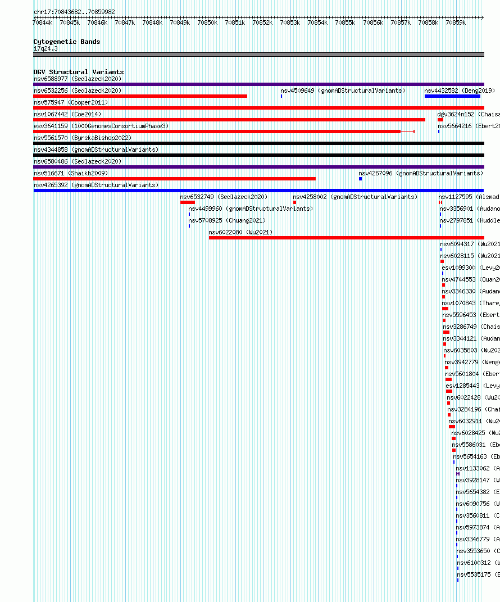Select nsv4267096 gnomAD variant label
The image size is (500, 602).
(x=421, y=173)
